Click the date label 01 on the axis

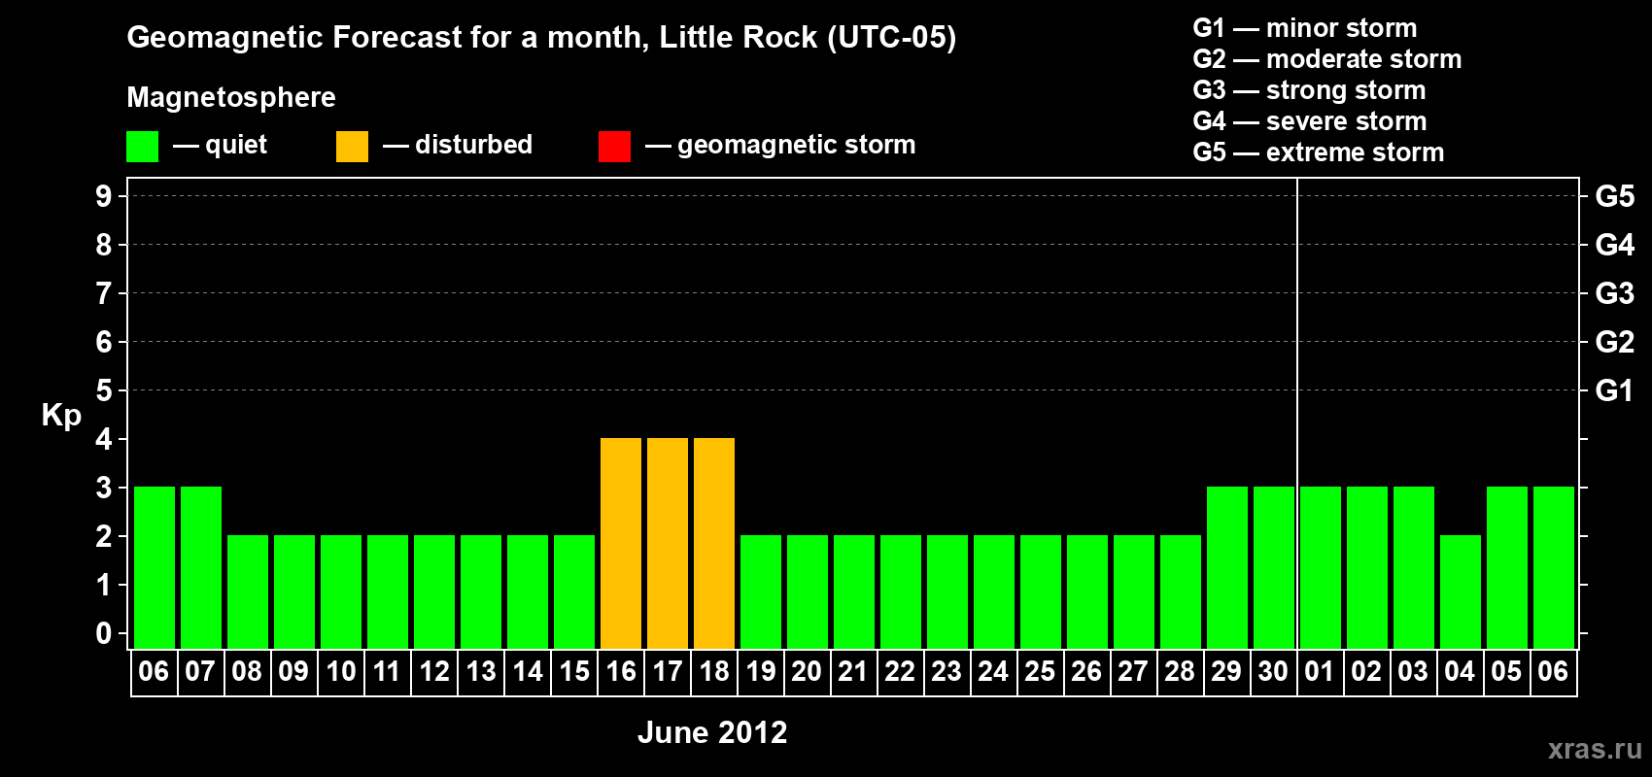tap(1320, 672)
